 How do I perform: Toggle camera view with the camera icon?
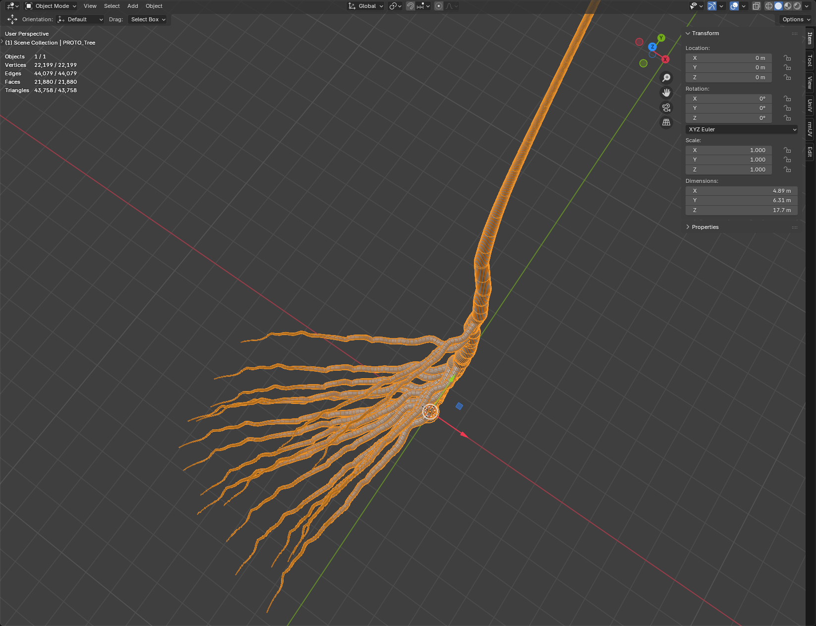click(666, 108)
